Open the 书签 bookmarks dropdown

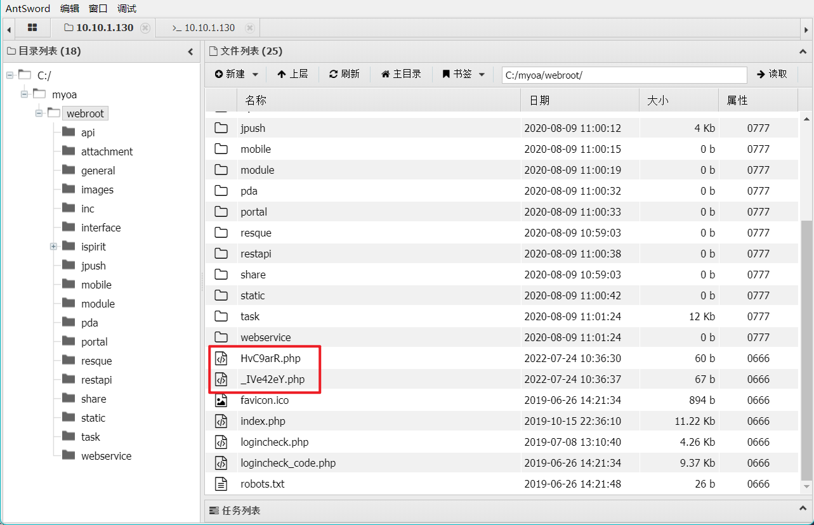tap(463, 74)
